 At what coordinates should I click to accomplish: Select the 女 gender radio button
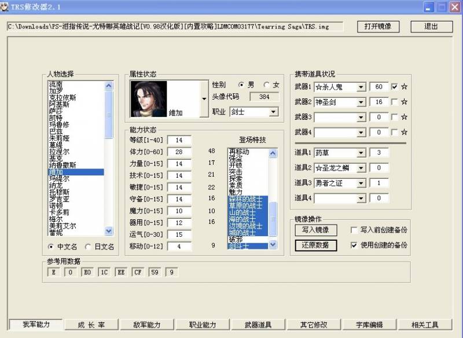(x=267, y=84)
